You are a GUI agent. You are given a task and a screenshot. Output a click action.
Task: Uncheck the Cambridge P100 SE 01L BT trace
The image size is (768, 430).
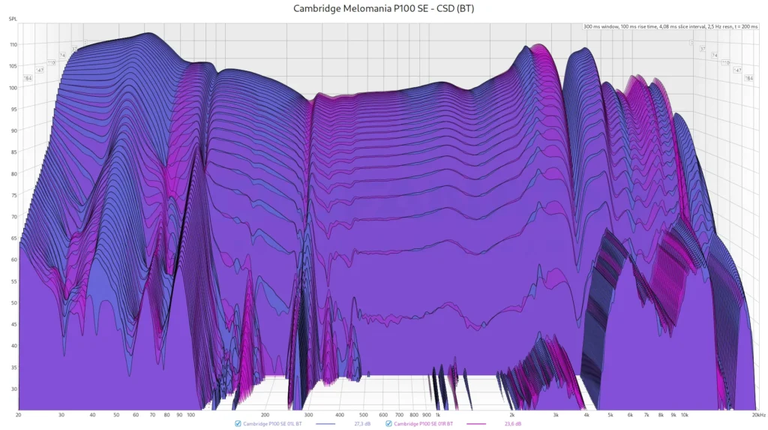tap(238, 424)
